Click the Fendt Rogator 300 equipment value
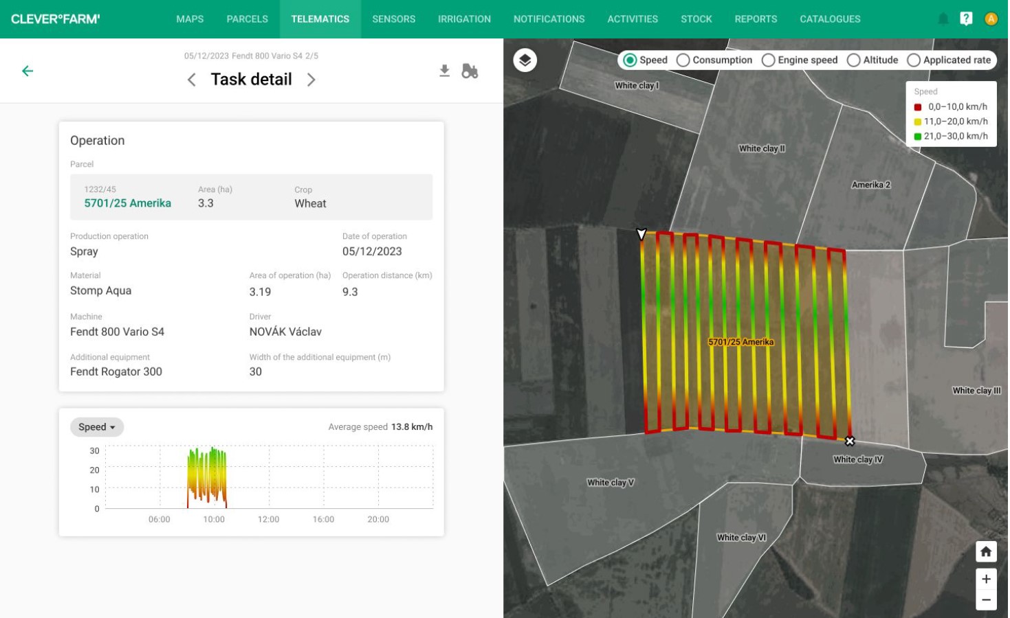1010x618 pixels. click(116, 371)
